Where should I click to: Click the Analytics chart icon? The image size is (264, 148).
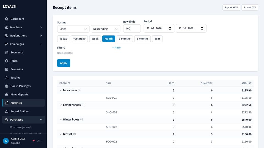(7, 103)
